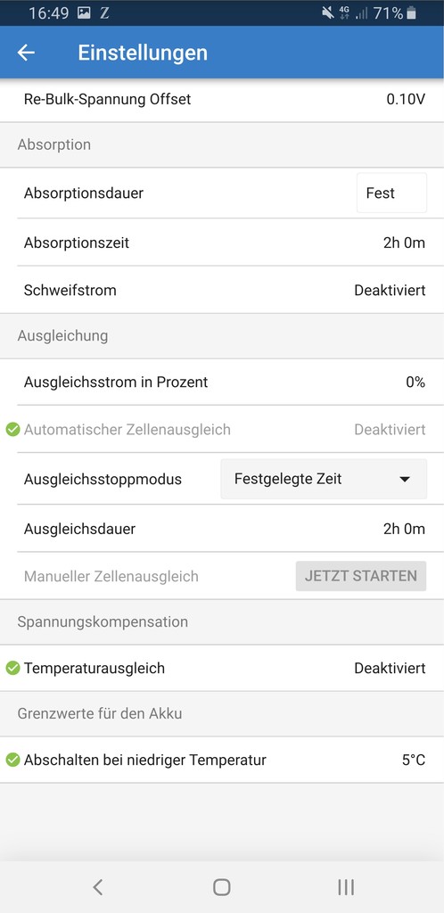This screenshot has height=913, width=444.
Task: Click the JETZT STARTEN button
Action: tap(361, 576)
